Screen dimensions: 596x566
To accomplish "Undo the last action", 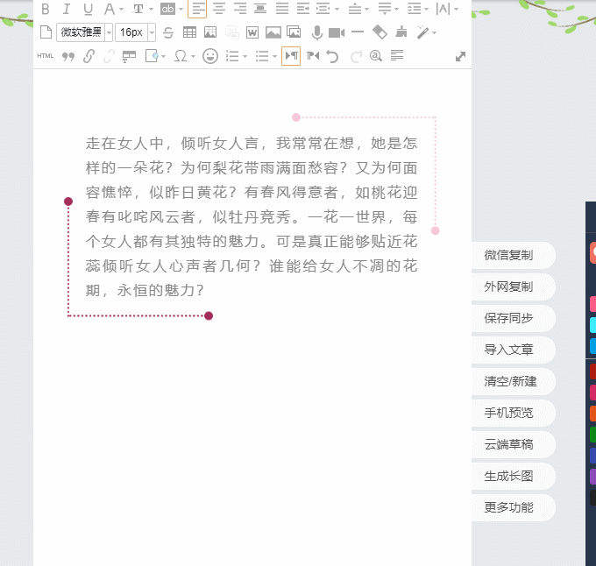I will point(332,57).
